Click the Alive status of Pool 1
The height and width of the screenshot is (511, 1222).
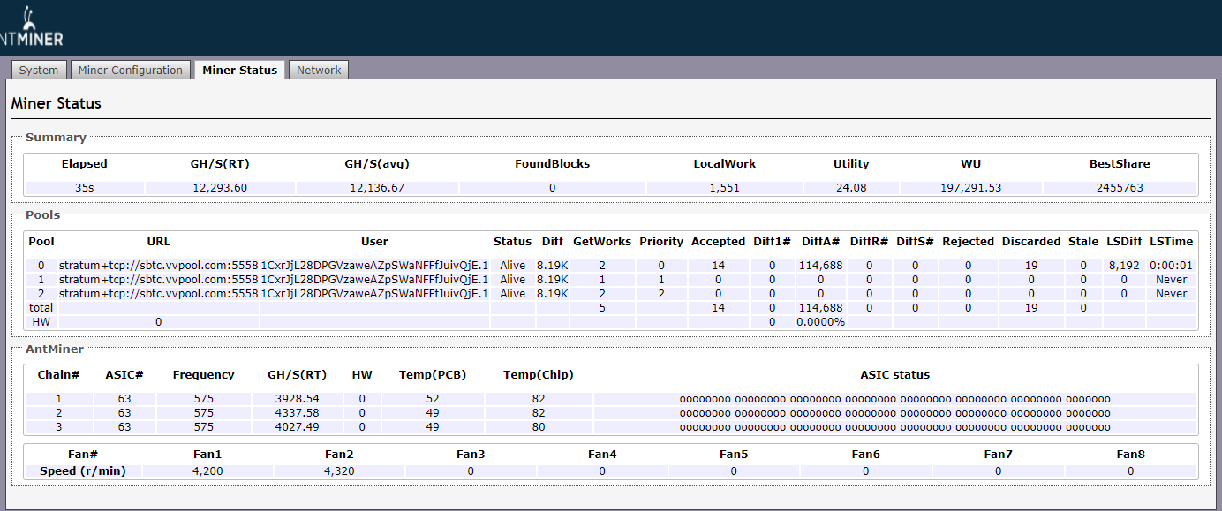[x=512, y=280]
